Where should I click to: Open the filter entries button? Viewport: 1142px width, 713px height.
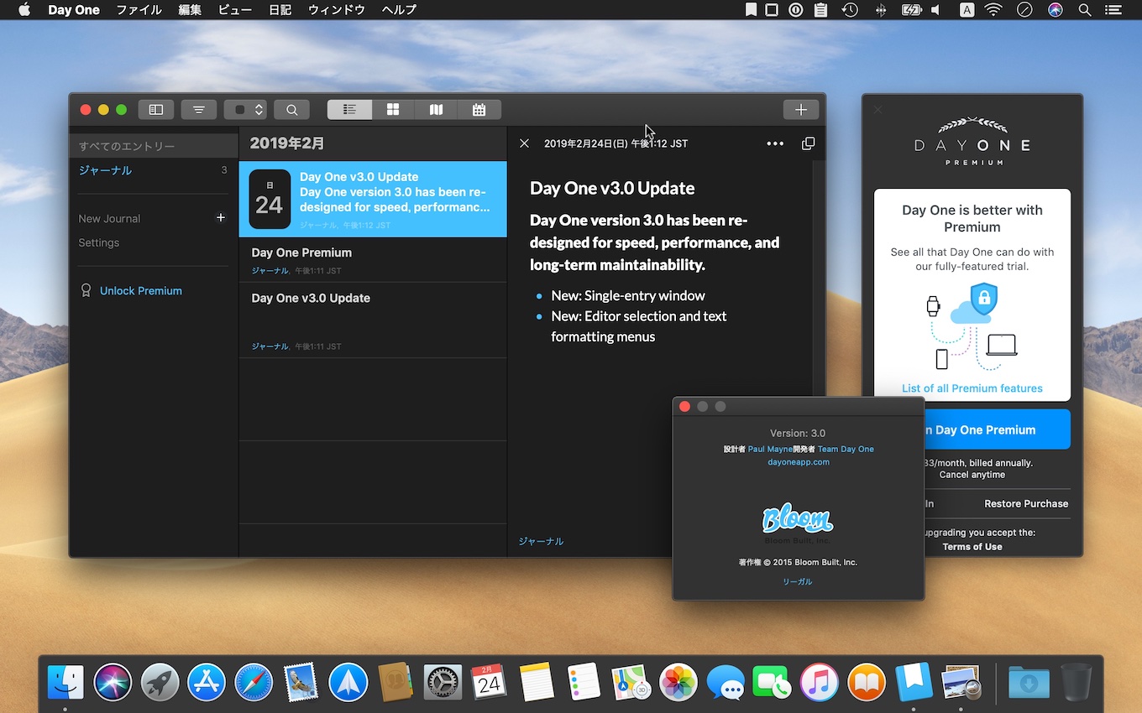198,110
